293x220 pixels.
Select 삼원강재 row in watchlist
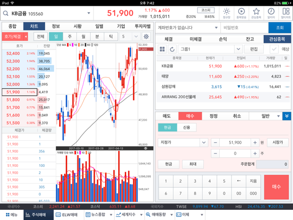tap(223, 87)
